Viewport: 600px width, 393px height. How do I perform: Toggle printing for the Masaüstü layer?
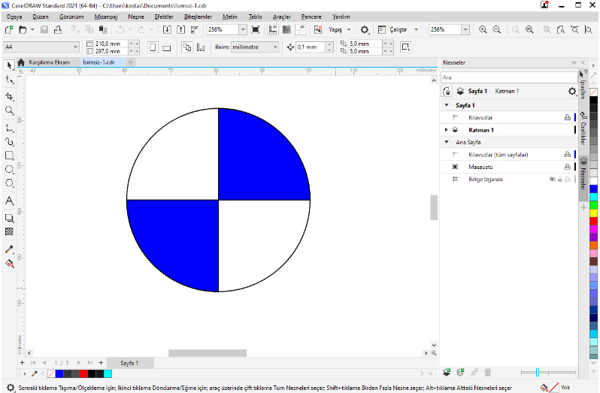568,167
